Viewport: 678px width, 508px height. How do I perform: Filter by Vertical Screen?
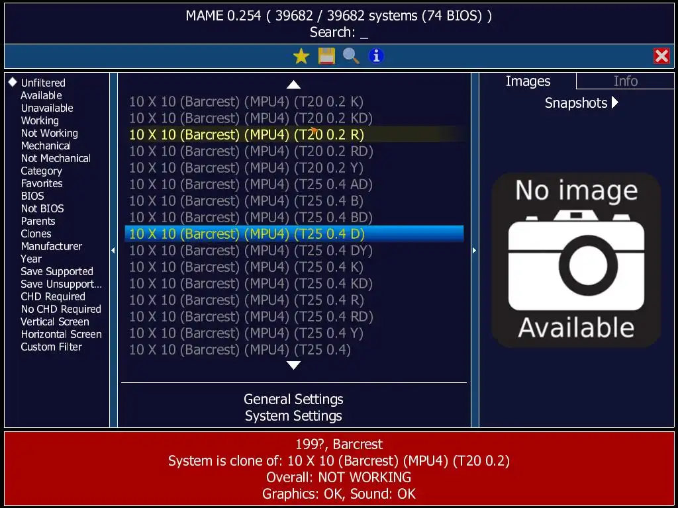(x=55, y=321)
